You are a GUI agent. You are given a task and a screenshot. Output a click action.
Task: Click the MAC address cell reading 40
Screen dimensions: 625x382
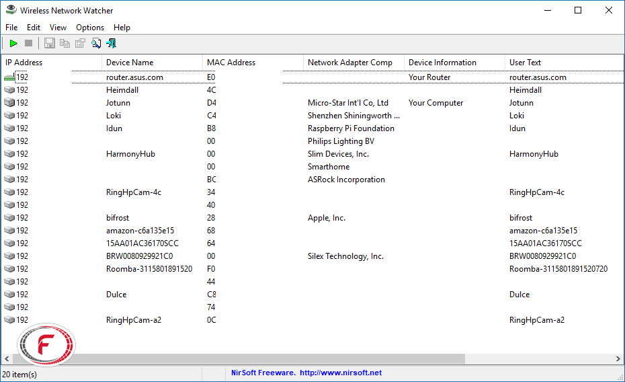click(211, 205)
